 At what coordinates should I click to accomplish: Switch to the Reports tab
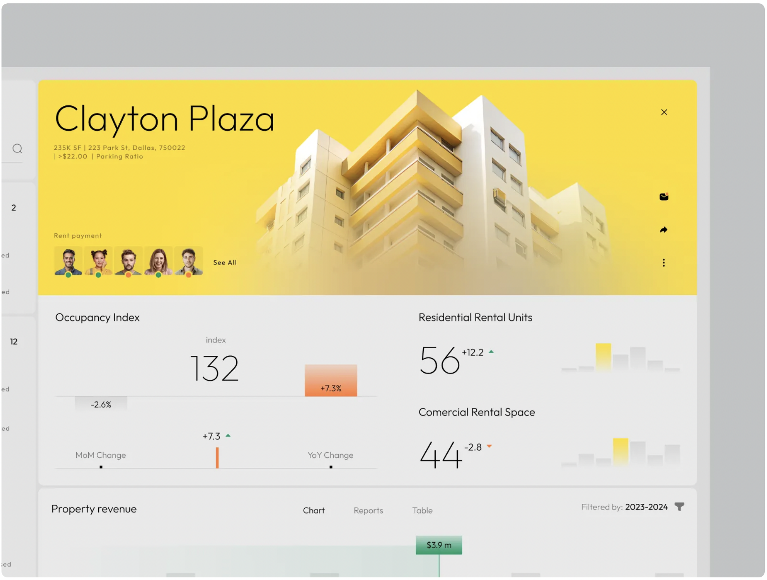(368, 510)
